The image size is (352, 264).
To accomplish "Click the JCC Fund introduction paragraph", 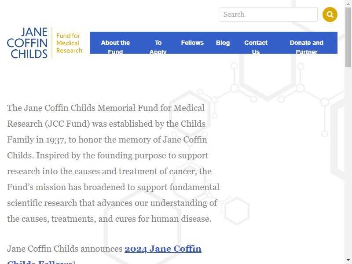I will click(x=113, y=163).
